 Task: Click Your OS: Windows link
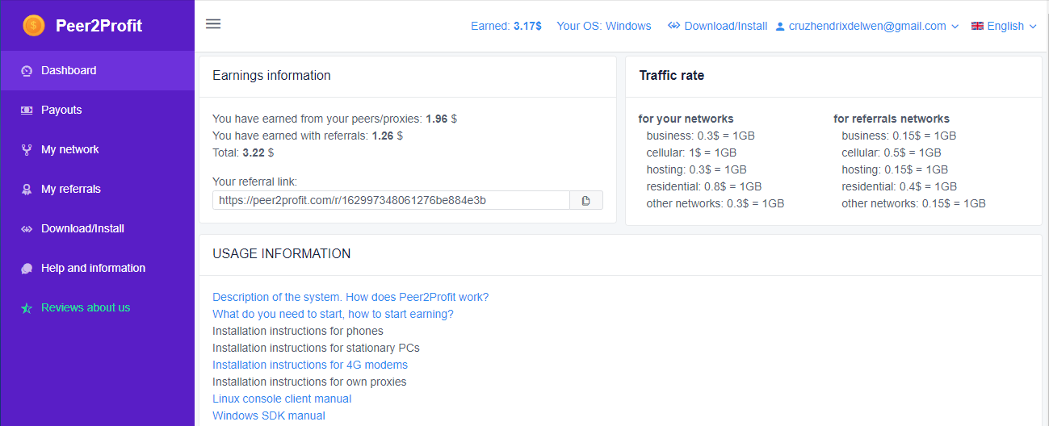[x=604, y=26]
